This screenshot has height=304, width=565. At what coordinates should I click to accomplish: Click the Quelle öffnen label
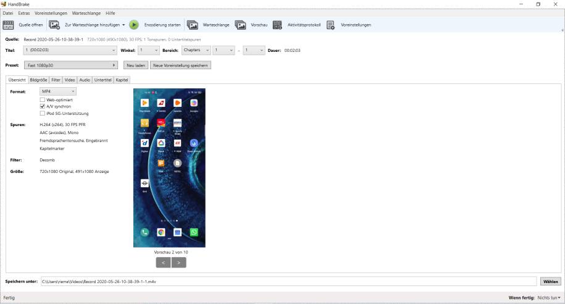point(31,25)
